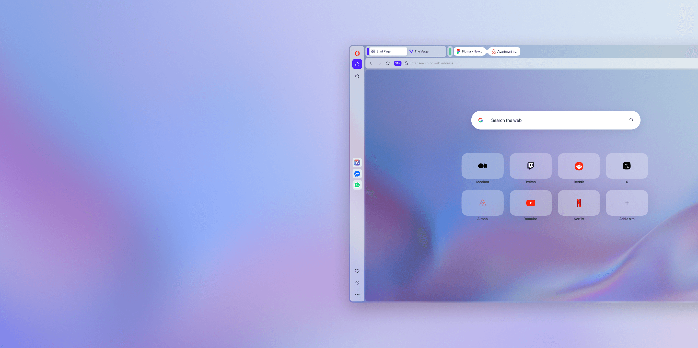The height and width of the screenshot is (348, 698).
Task: Expand the three-dots sidebar menu
Action: pos(357,294)
